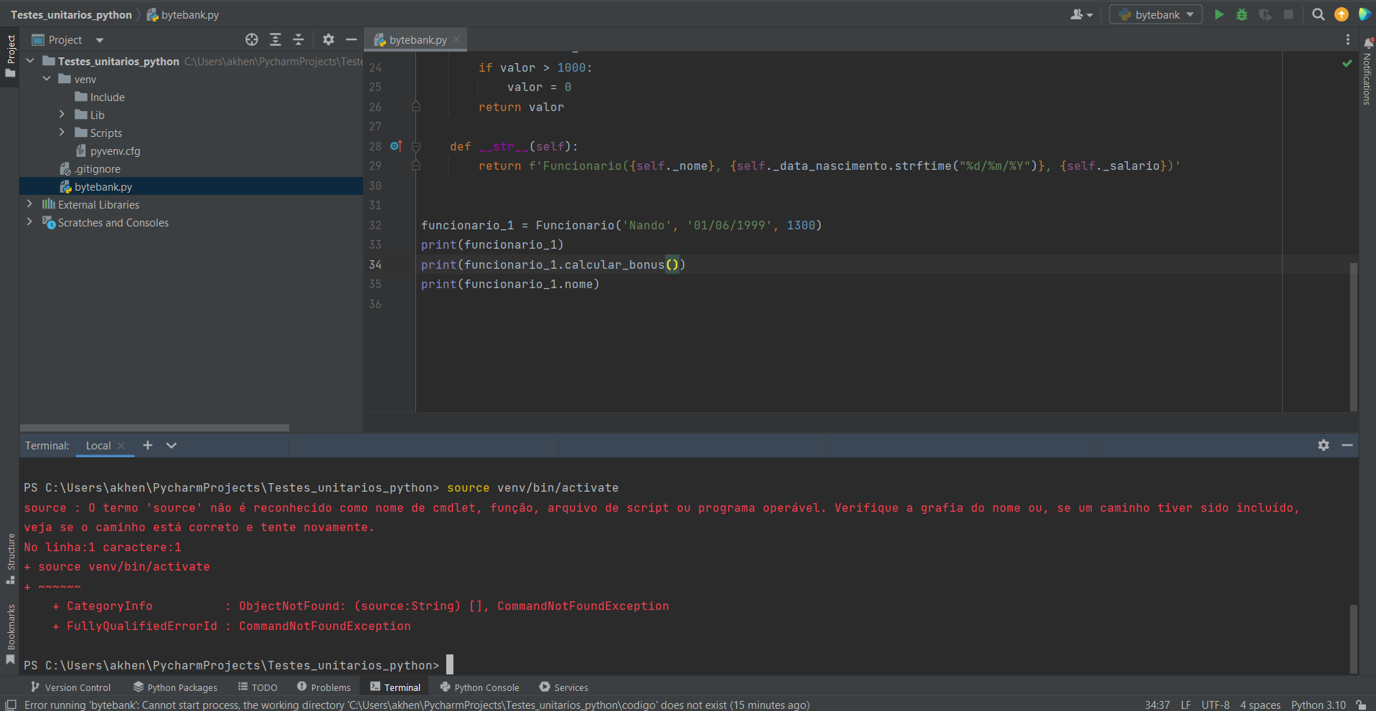
Task: Collapse all items in Project panel
Action: (x=298, y=39)
